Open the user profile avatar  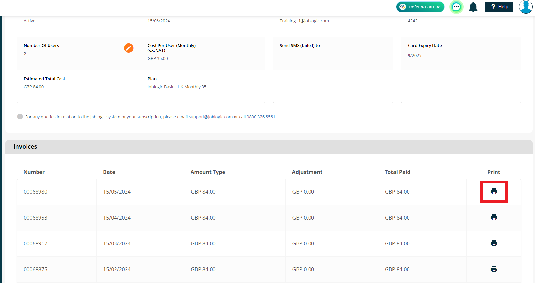point(526,7)
